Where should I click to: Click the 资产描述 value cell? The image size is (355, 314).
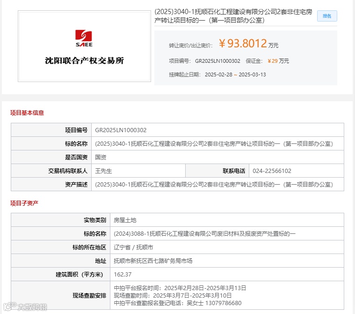[x=217, y=185]
